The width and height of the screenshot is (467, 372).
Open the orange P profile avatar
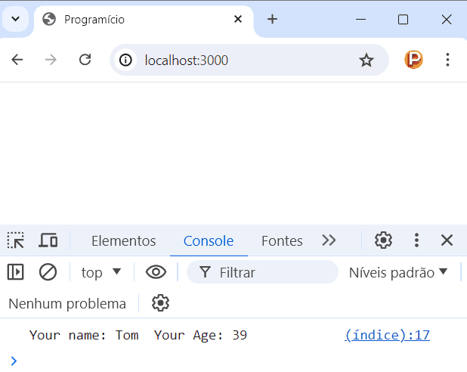(x=413, y=60)
